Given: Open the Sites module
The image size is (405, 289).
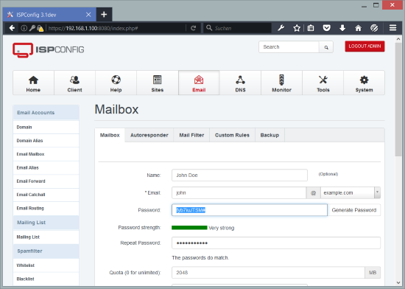Looking at the screenshot, I should [158, 83].
